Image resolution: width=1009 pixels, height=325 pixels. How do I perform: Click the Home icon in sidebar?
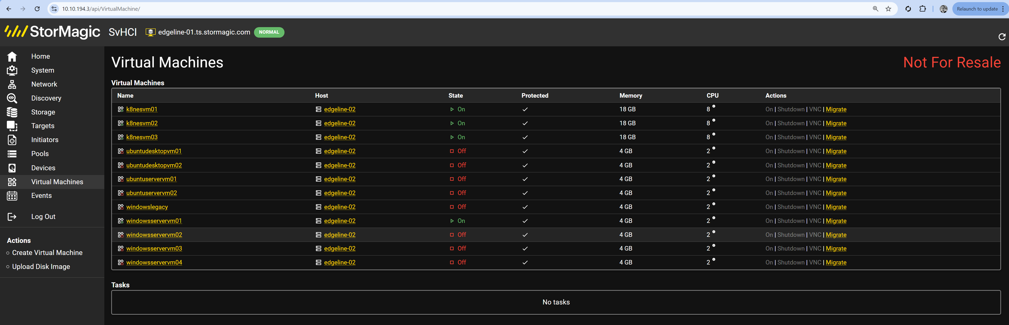point(12,56)
